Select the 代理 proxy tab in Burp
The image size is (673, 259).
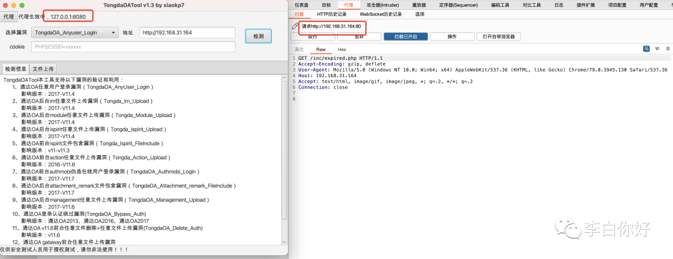click(348, 5)
